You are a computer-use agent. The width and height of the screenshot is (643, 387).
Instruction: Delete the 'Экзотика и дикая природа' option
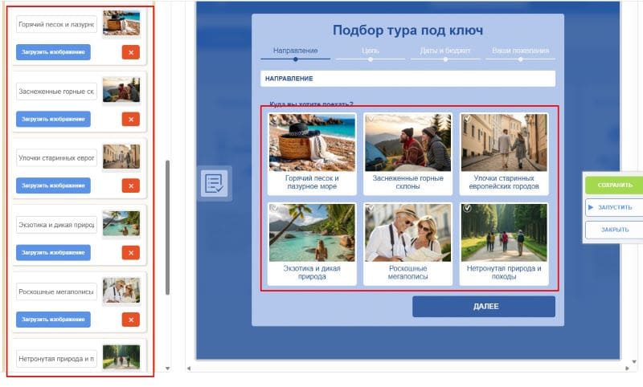coord(131,253)
